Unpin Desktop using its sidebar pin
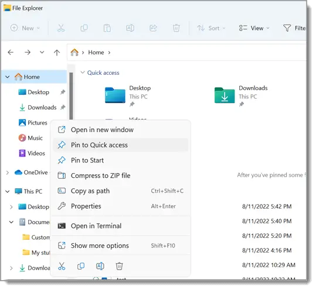Viewport: 316px width, 290px height. [63, 92]
